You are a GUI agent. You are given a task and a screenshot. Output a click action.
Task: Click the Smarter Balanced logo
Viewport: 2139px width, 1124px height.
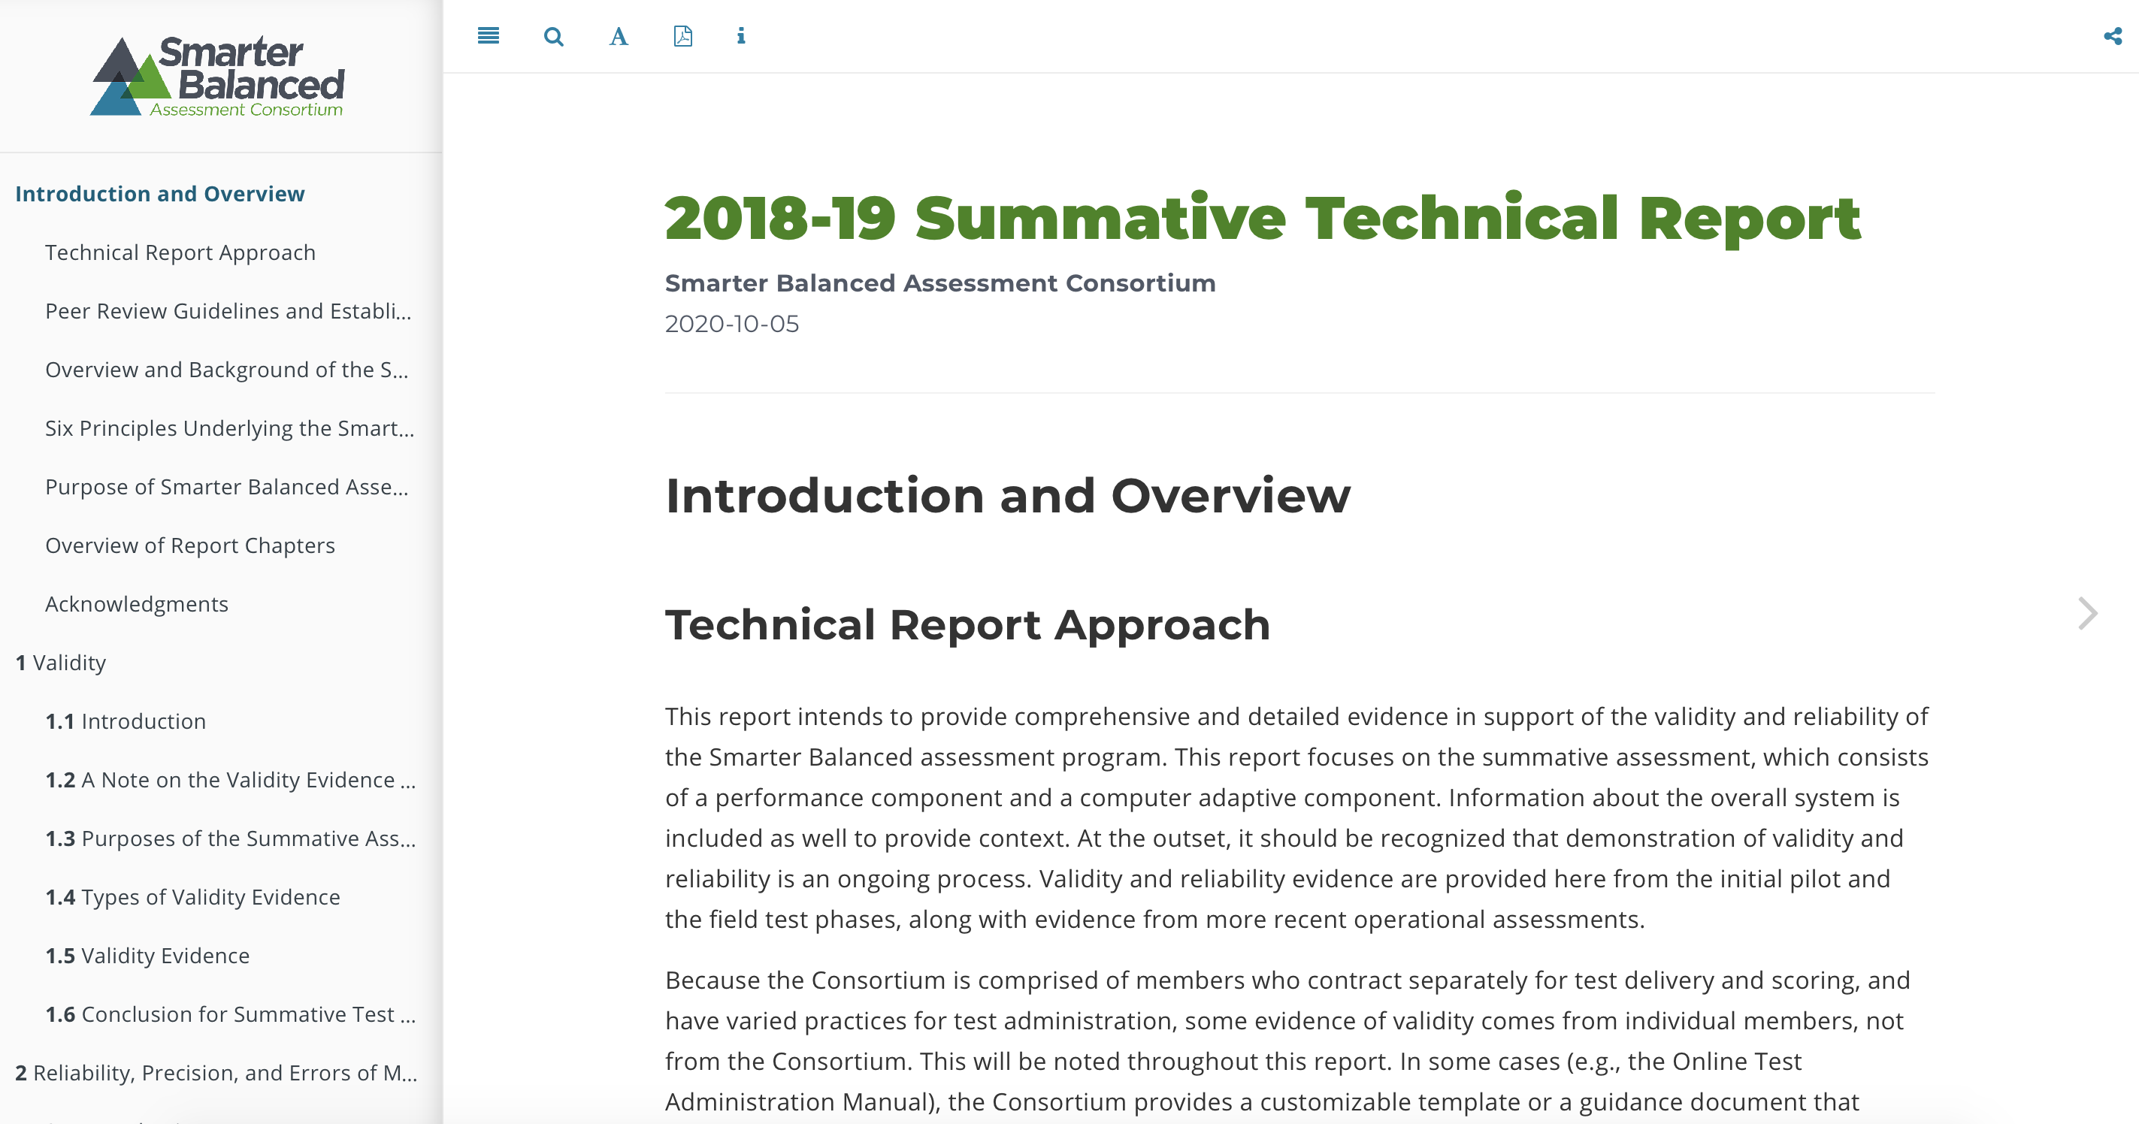tap(217, 77)
